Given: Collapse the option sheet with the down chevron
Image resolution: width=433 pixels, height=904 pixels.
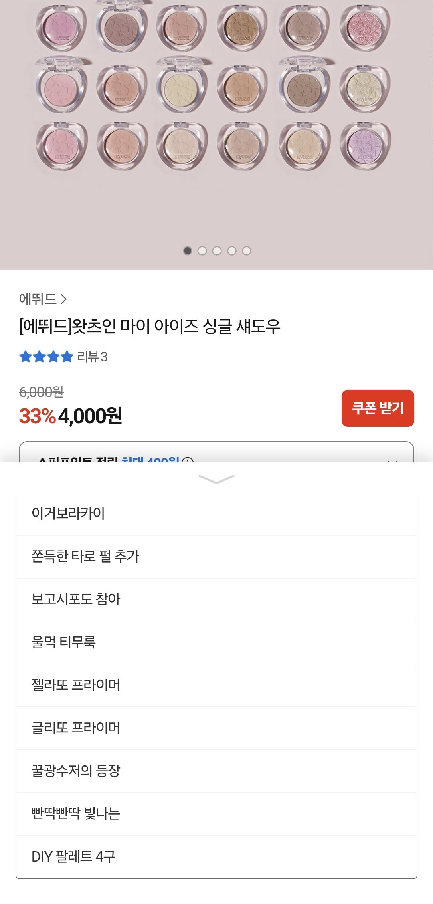Looking at the screenshot, I should click(216, 479).
